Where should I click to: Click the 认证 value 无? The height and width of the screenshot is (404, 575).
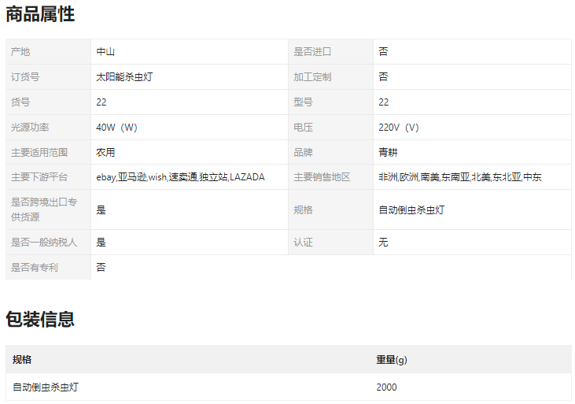click(x=383, y=243)
